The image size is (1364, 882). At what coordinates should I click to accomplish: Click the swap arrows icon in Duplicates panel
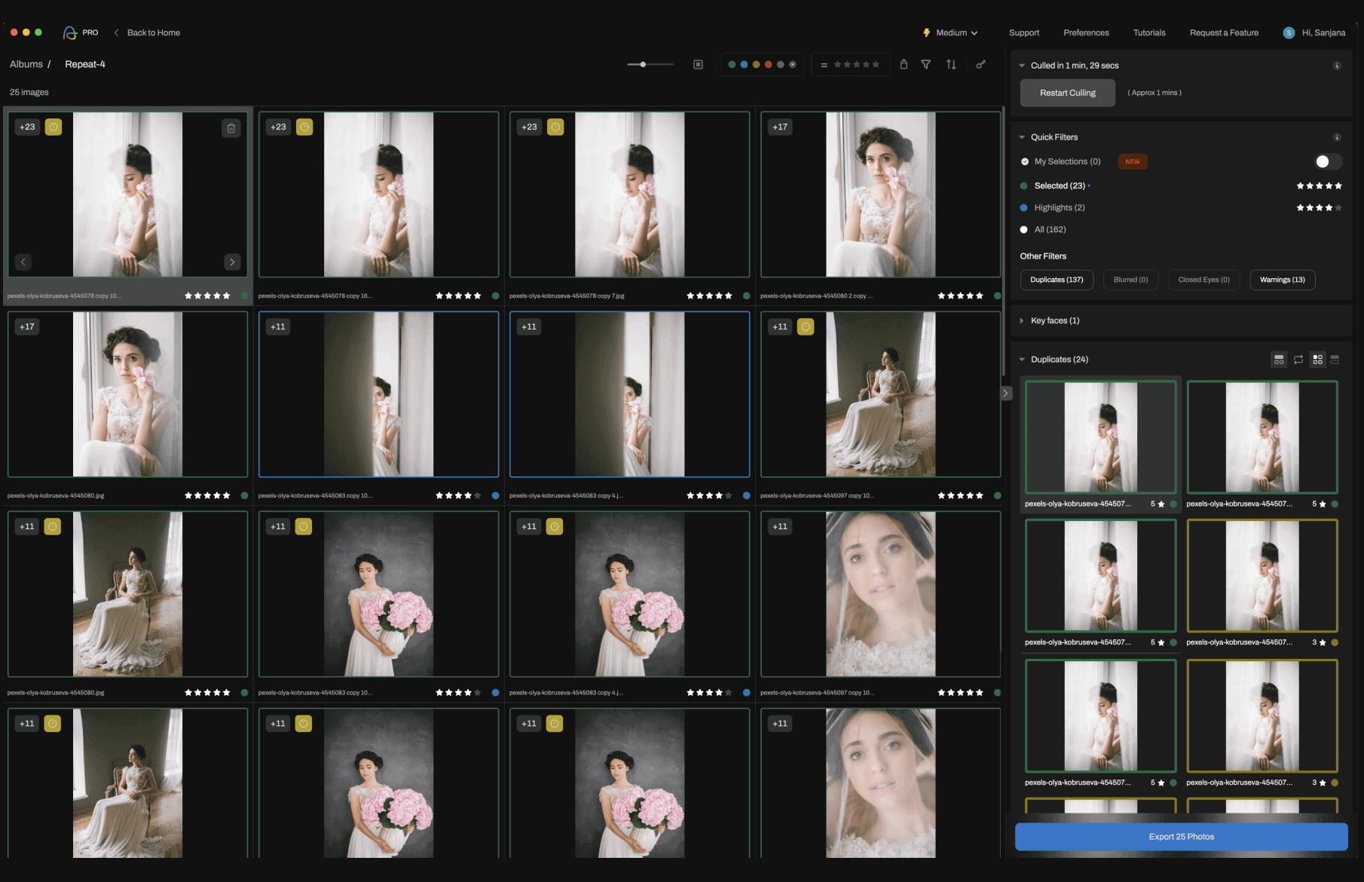pyautogui.click(x=1298, y=360)
